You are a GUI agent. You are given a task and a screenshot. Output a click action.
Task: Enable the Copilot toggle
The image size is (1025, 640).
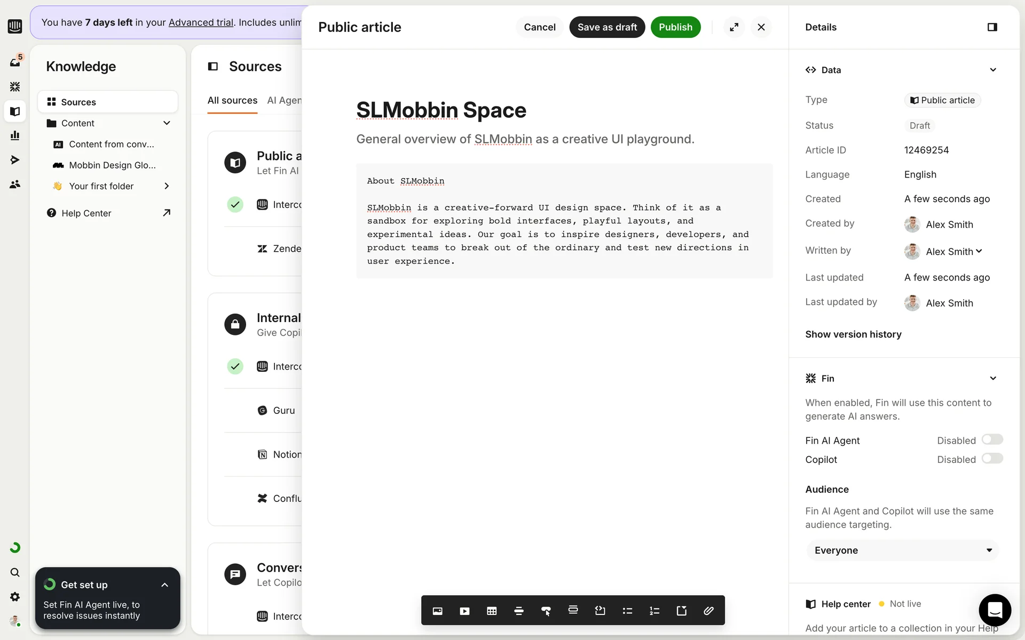coord(992,459)
